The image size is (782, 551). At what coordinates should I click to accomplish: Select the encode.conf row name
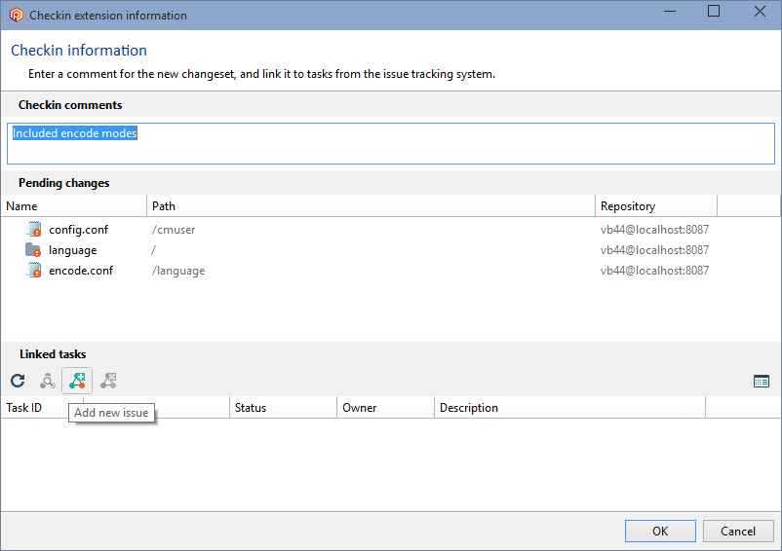click(x=81, y=271)
